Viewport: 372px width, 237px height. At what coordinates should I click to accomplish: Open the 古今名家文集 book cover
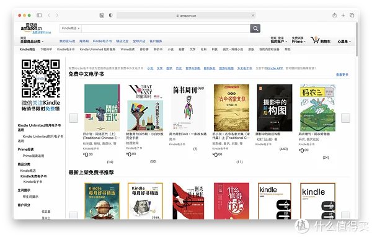point(231,107)
